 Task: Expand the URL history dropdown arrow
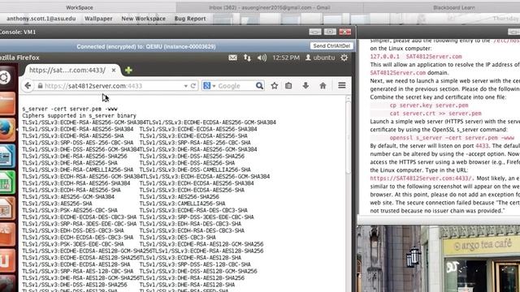click(x=186, y=86)
